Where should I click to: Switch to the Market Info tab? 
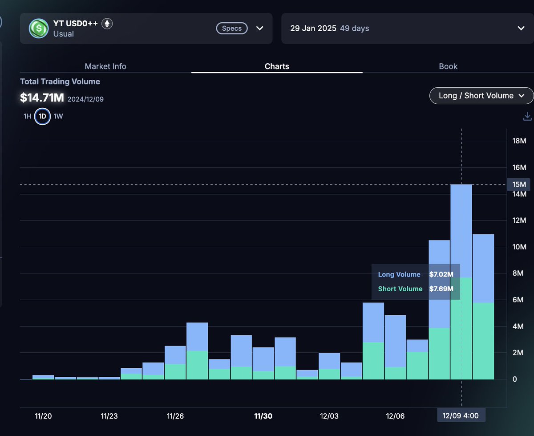click(x=105, y=66)
